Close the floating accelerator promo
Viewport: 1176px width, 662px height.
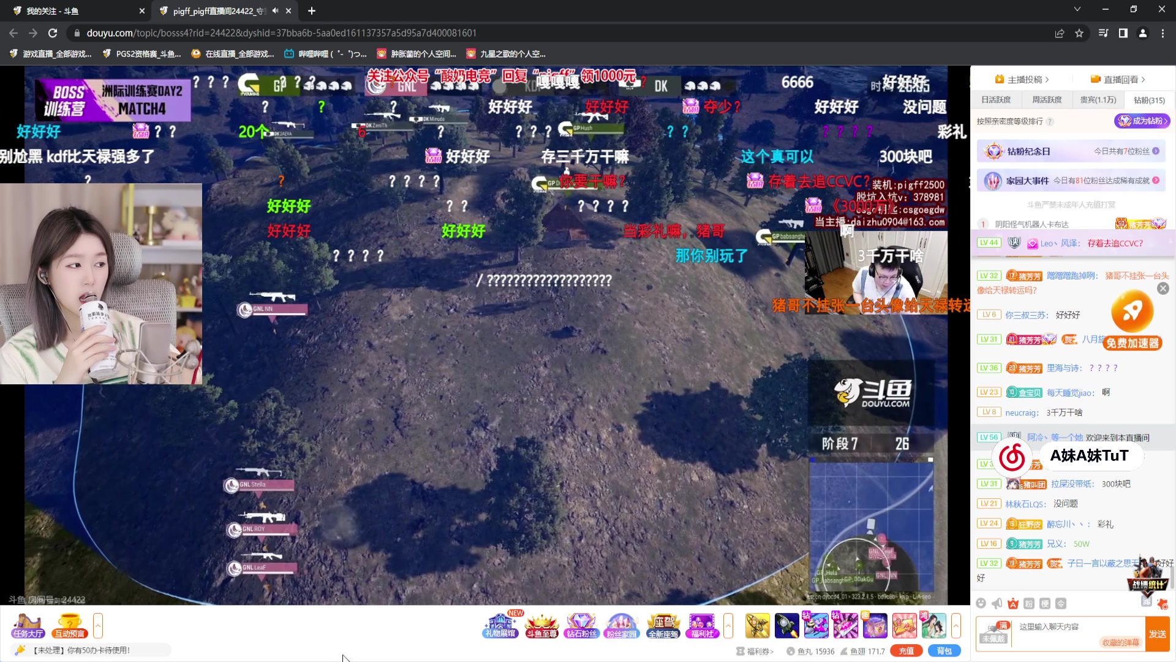point(1163,289)
